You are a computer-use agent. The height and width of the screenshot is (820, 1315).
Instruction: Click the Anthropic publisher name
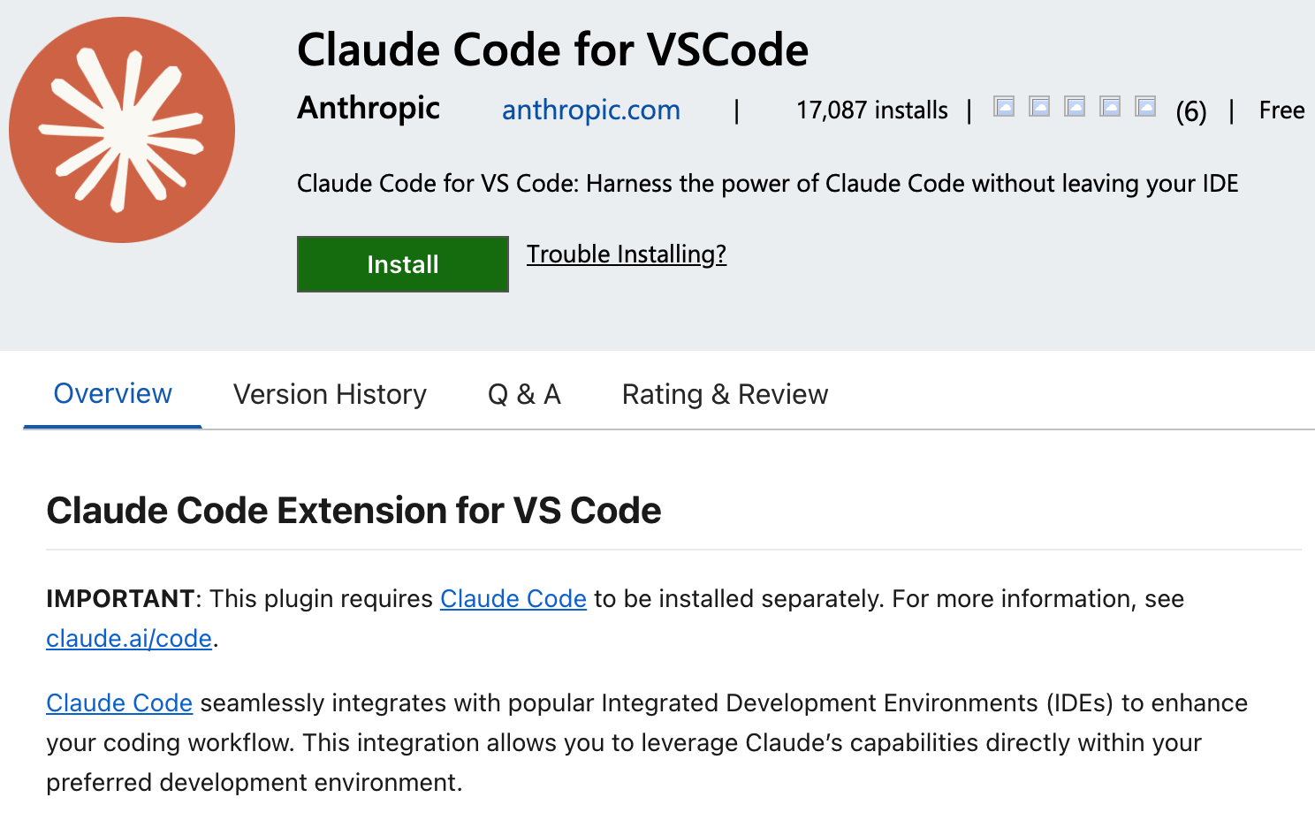(368, 108)
